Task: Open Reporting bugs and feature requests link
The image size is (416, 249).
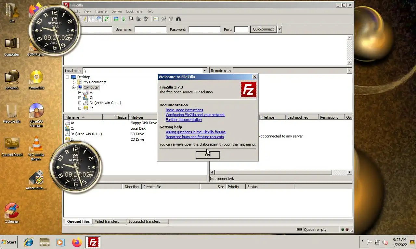Action: click(x=195, y=137)
